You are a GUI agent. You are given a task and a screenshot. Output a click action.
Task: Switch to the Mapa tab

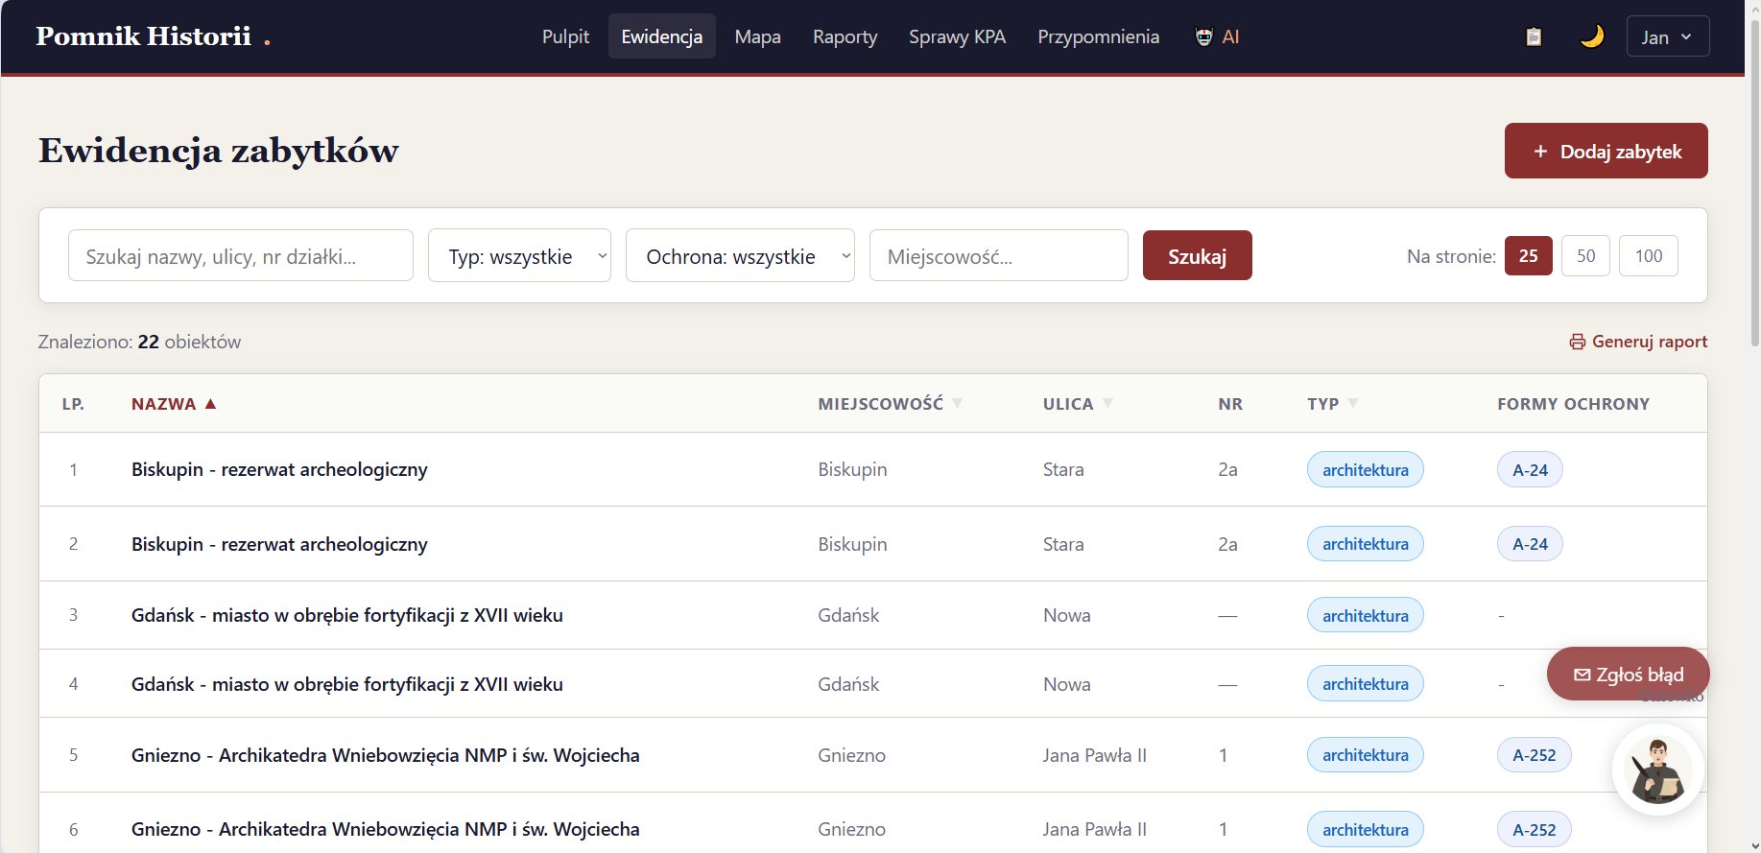click(757, 36)
